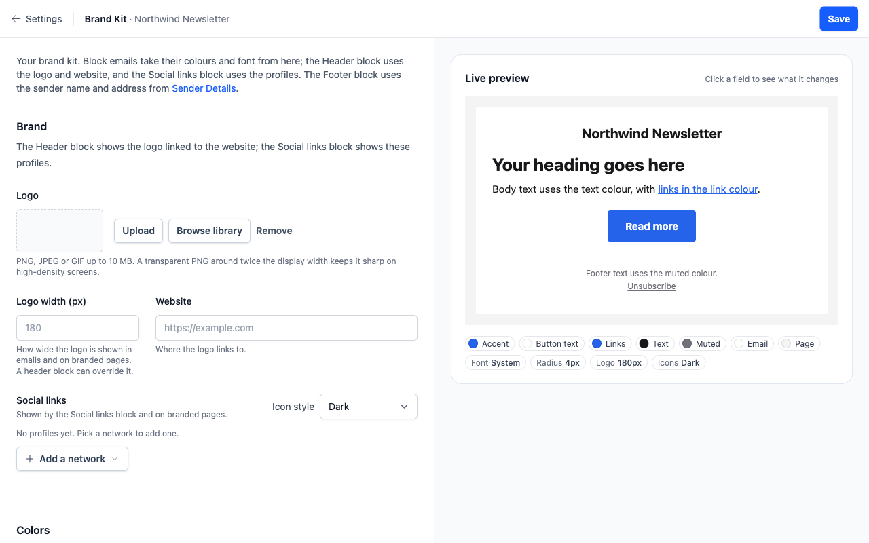Click the Live preview heading
This screenshot has width=869, height=543.
point(497,78)
